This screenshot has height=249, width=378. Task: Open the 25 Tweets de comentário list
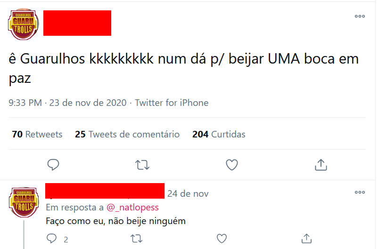pos(127,134)
